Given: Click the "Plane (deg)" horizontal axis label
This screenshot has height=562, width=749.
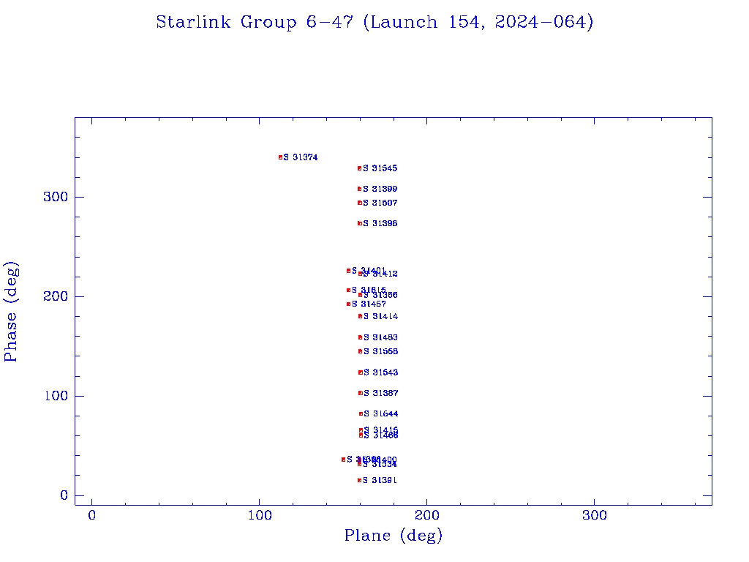Looking at the screenshot, I should click(394, 536).
